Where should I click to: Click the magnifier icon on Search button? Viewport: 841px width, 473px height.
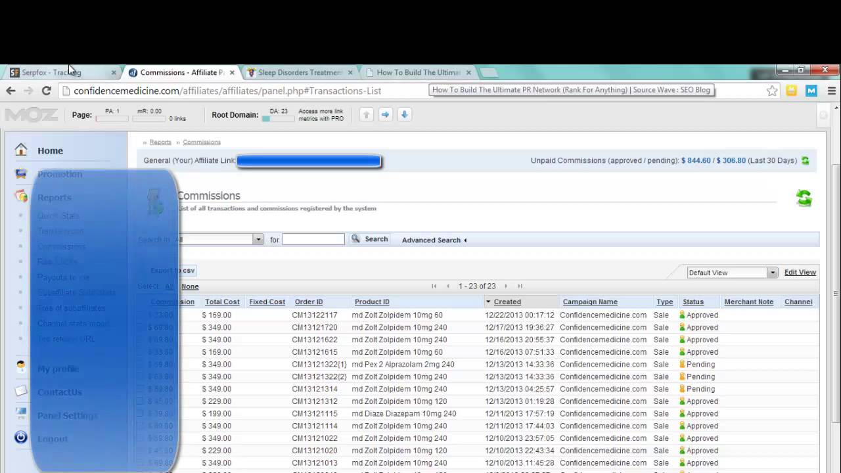[355, 239]
